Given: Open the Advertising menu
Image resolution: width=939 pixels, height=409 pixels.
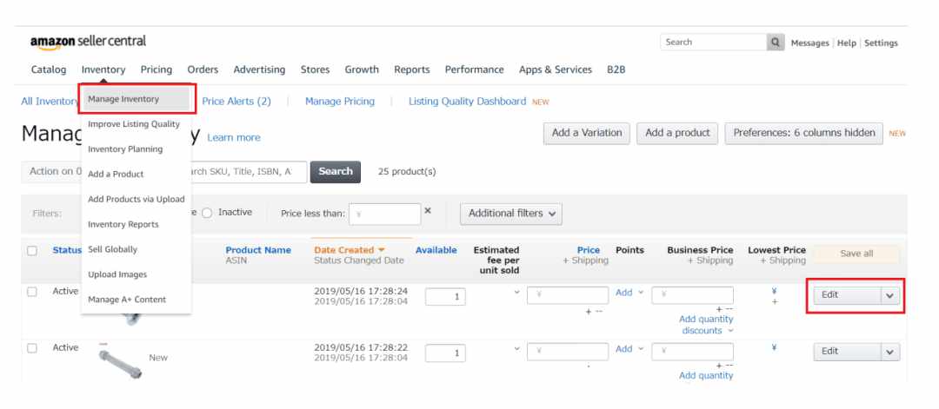Looking at the screenshot, I should tap(259, 69).
